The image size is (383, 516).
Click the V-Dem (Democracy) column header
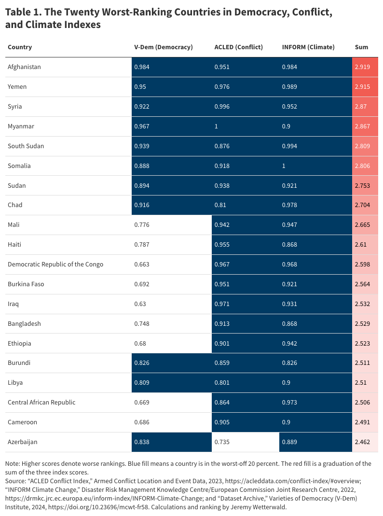pos(163,47)
